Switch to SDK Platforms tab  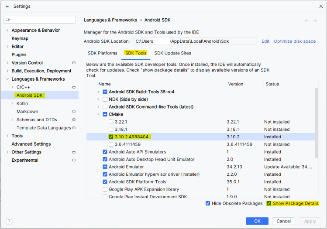pos(103,53)
